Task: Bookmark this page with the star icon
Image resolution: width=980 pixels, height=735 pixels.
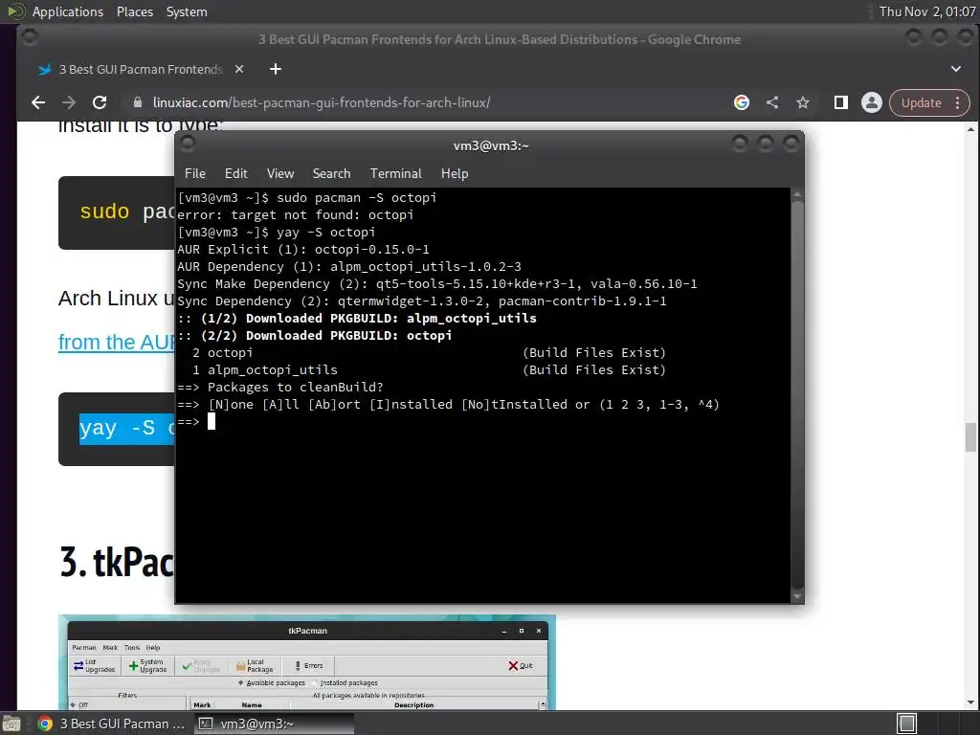Action: click(x=803, y=102)
